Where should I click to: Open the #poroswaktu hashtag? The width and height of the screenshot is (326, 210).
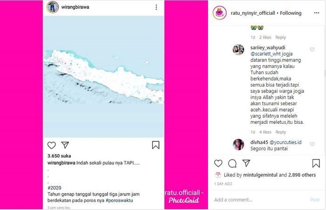tap(119, 200)
